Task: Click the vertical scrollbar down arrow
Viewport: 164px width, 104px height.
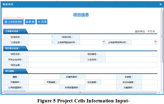Action: pos(162,90)
